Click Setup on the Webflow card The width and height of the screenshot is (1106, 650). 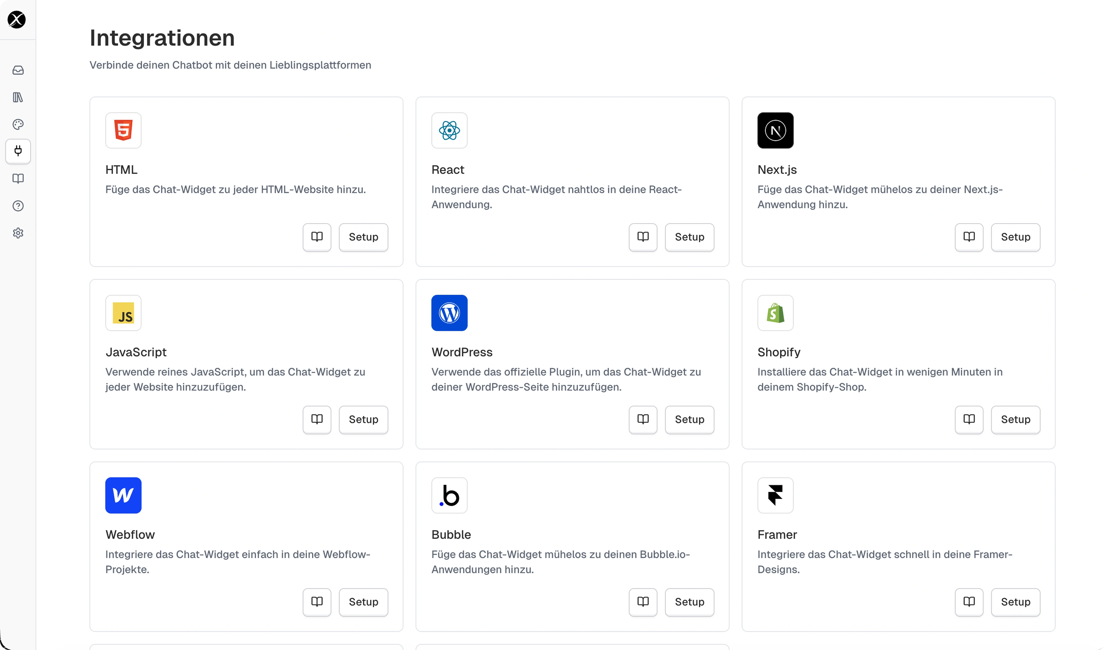coord(363,602)
